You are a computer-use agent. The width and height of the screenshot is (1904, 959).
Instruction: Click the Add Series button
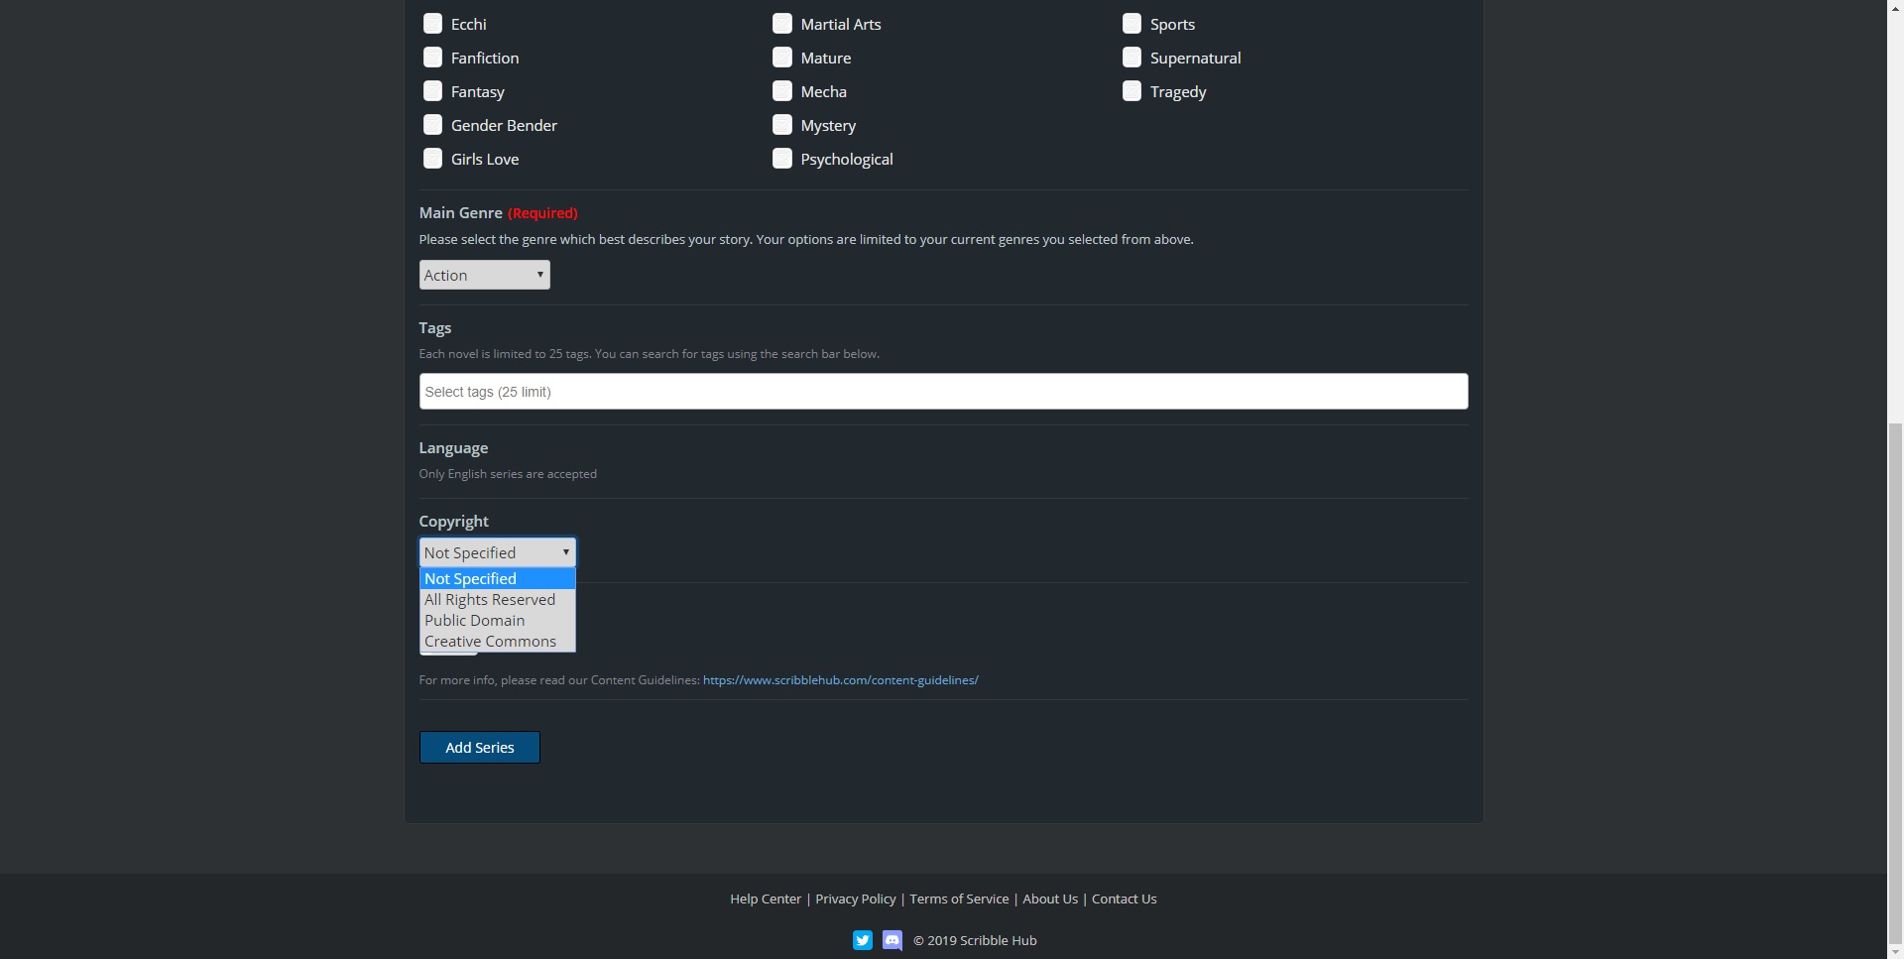479,748
